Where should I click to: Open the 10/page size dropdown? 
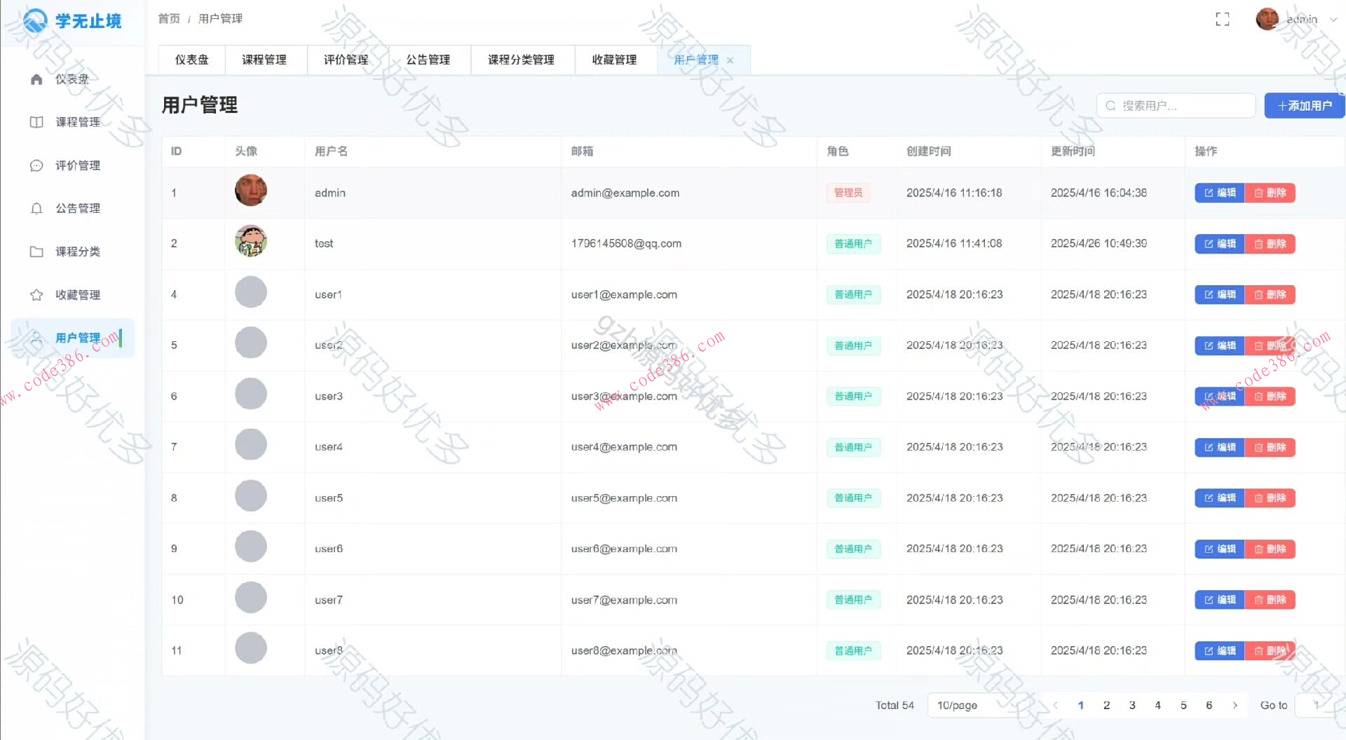(x=979, y=705)
